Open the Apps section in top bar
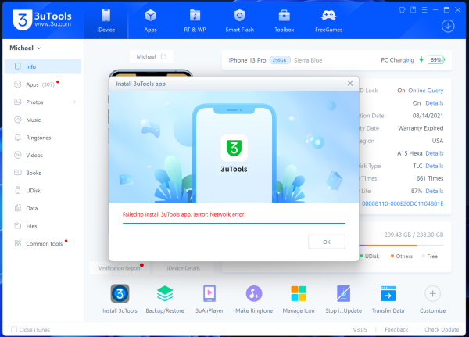The width and height of the screenshot is (469, 337). point(150,21)
